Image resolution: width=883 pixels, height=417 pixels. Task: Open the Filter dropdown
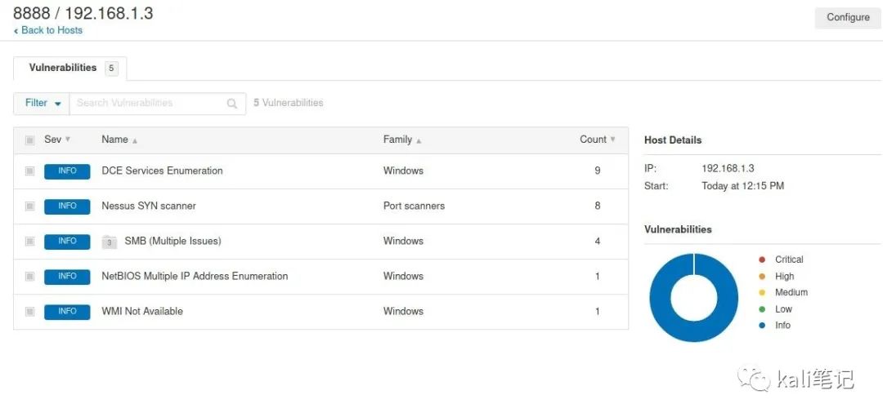click(x=42, y=104)
